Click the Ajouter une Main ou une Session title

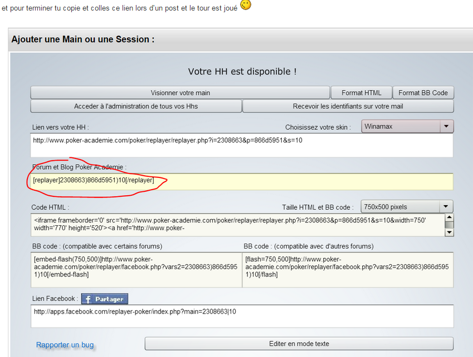(83, 39)
